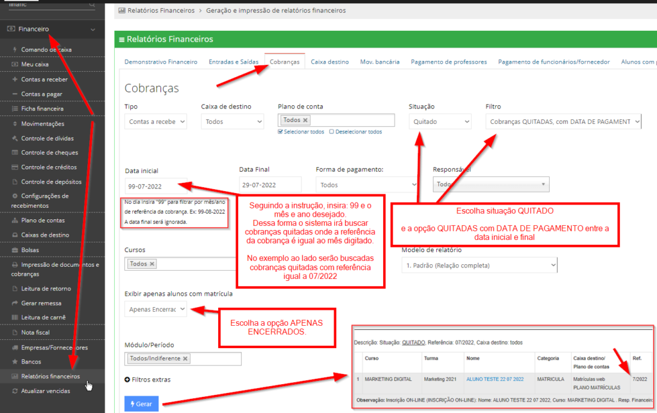Click the star icon beside Bancos
The width and height of the screenshot is (657, 413).
15,362
